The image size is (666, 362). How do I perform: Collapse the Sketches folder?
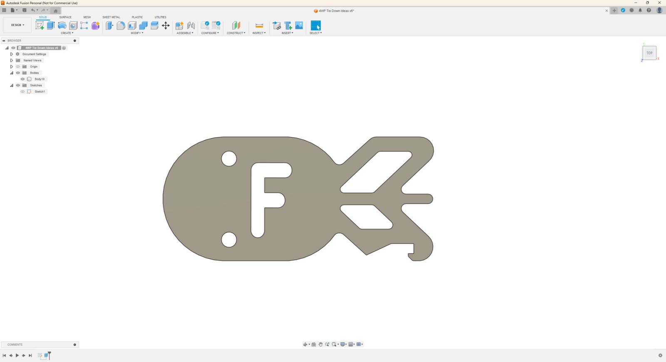pos(12,85)
